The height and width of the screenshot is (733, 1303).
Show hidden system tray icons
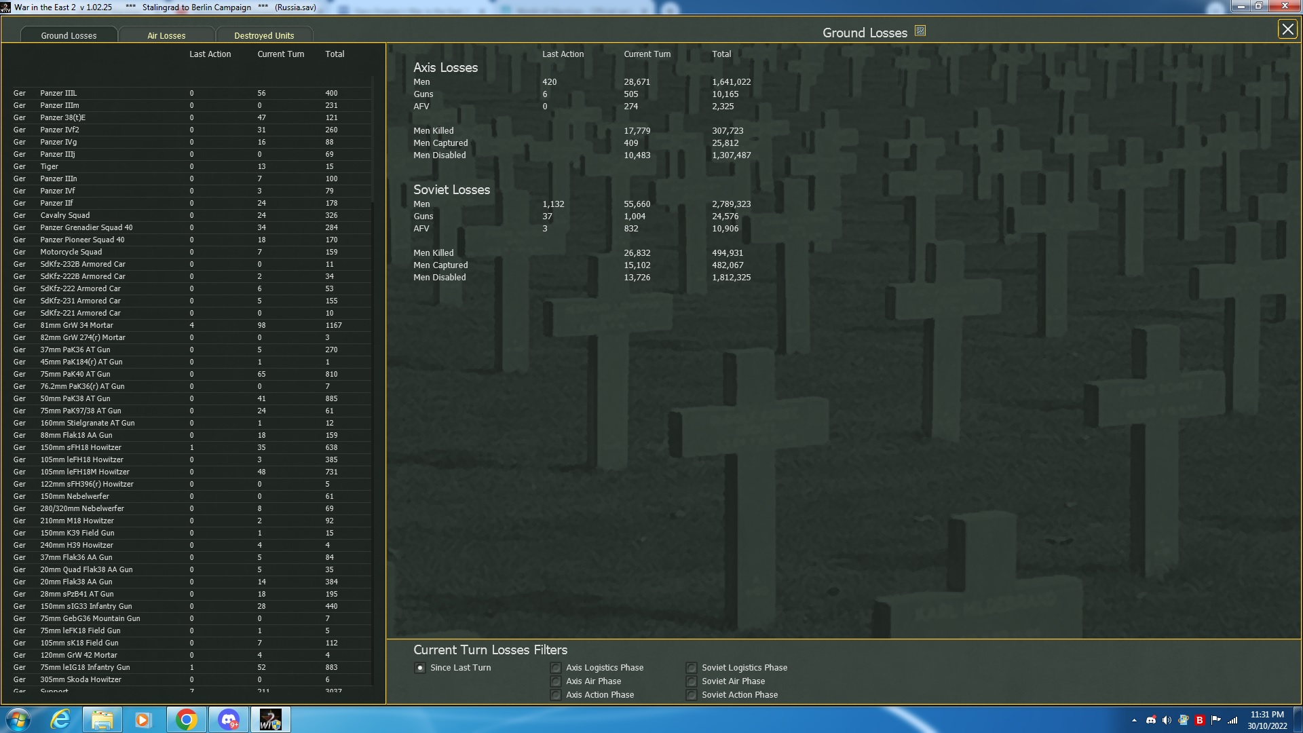pos(1134,720)
